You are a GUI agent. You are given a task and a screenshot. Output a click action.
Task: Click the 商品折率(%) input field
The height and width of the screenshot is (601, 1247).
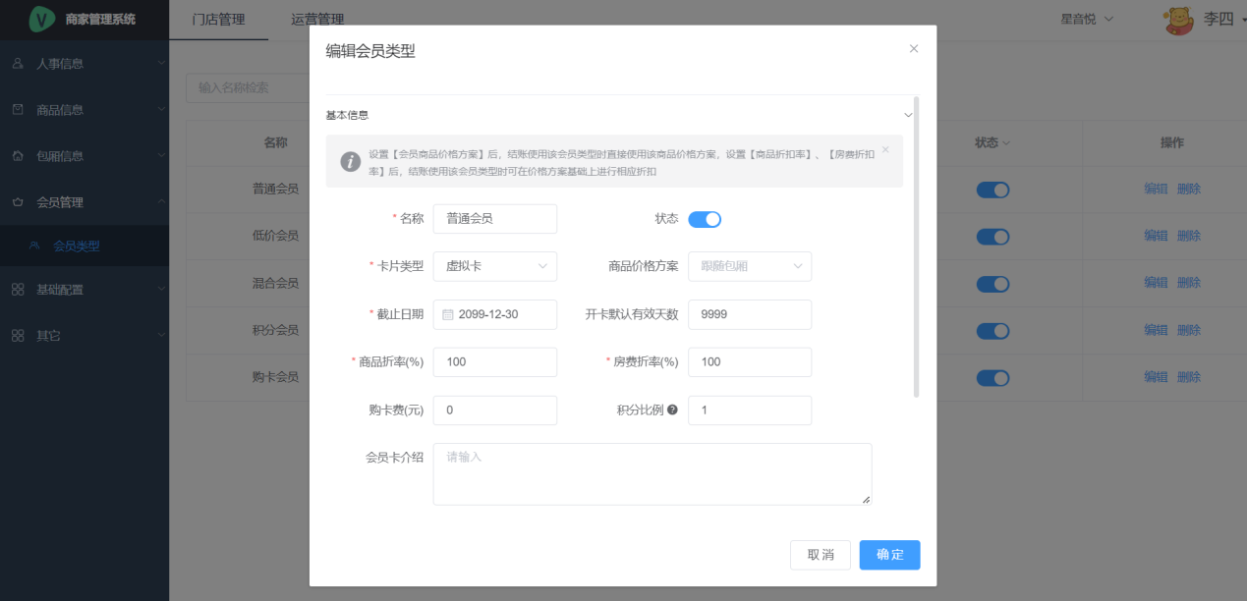click(x=494, y=361)
